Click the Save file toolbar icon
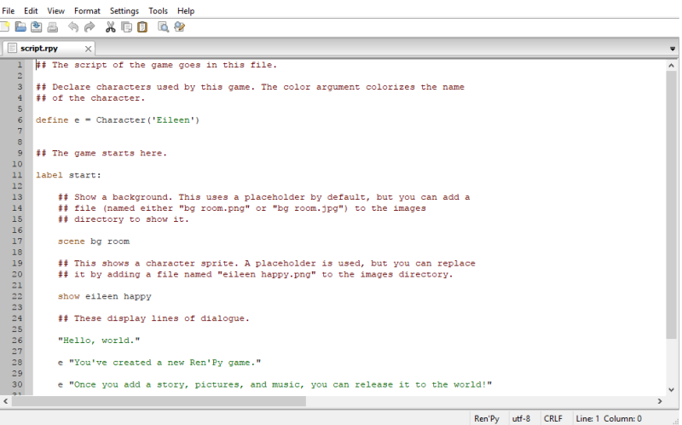682x425 pixels. click(37, 27)
